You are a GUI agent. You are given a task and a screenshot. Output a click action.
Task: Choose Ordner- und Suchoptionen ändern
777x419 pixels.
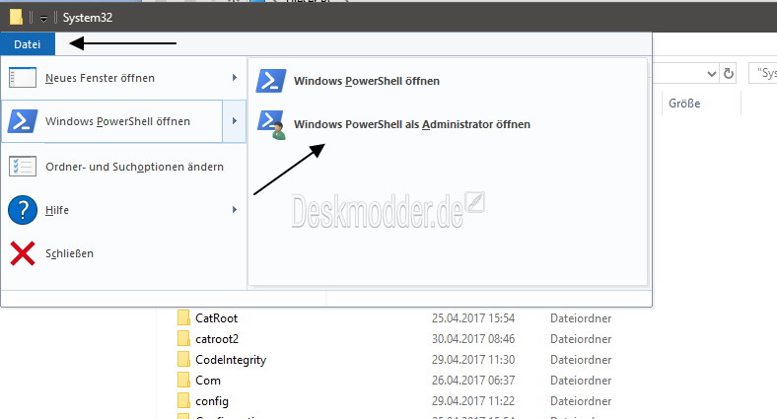[x=124, y=167]
